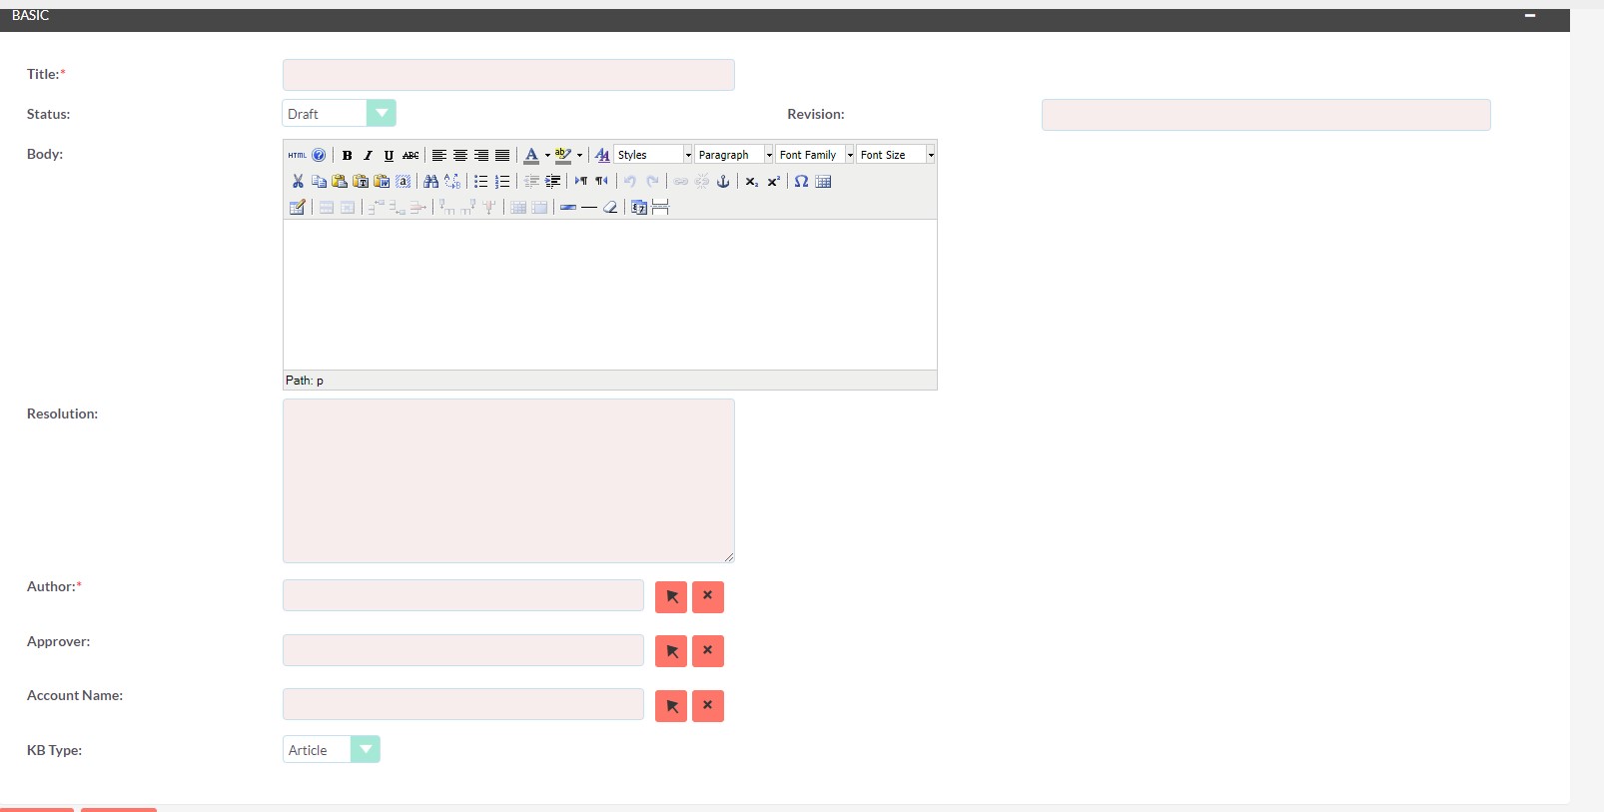Open Find with binoculars icon
The width and height of the screenshot is (1604, 812).
430,181
